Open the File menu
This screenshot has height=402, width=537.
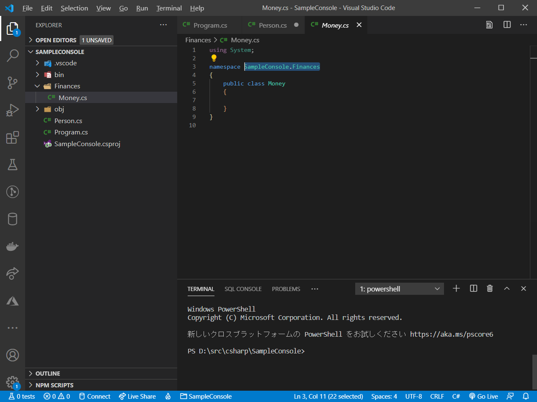(27, 8)
